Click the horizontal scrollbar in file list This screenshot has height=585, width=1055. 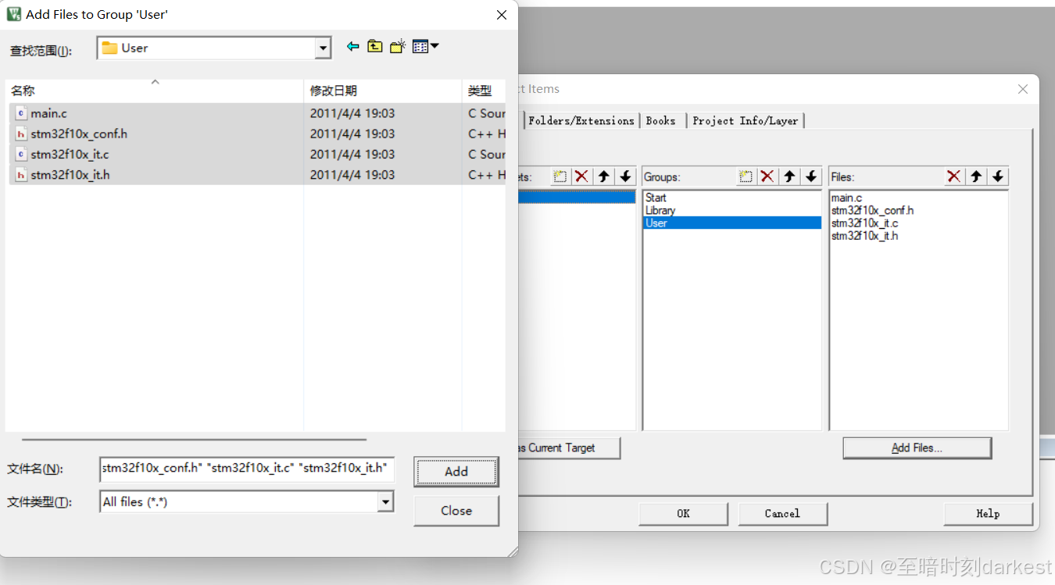point(194,440)
